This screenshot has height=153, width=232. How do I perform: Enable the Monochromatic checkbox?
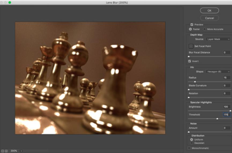(190, 148)
